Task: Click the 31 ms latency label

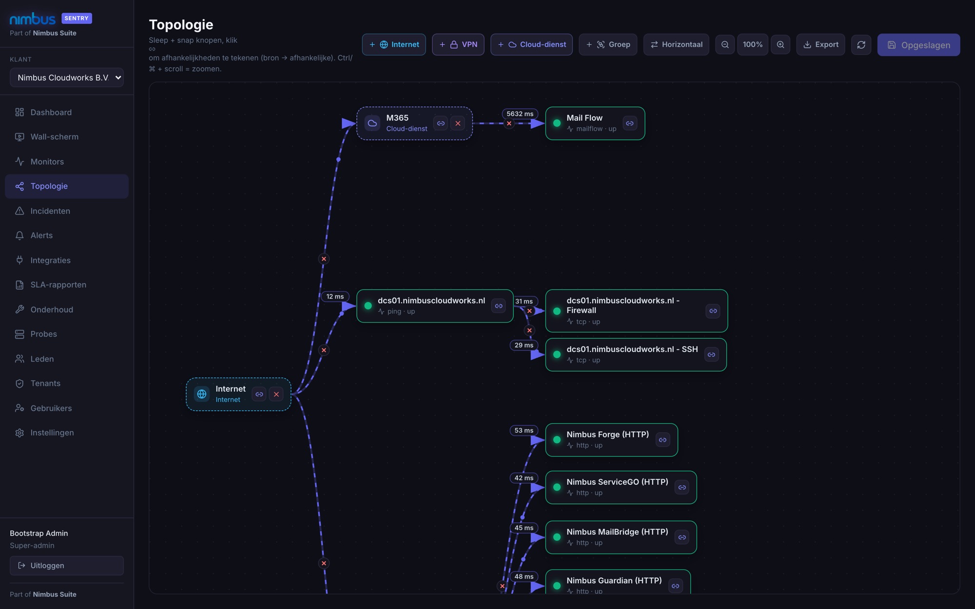Action: point(524,302)
